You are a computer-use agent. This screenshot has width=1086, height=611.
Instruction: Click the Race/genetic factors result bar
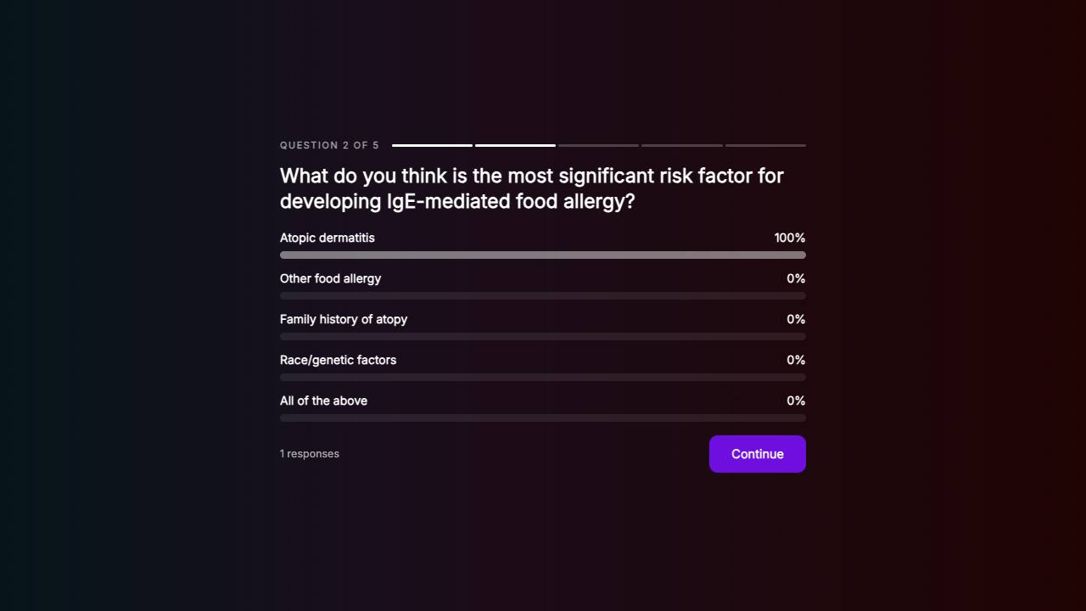point(543,377)
